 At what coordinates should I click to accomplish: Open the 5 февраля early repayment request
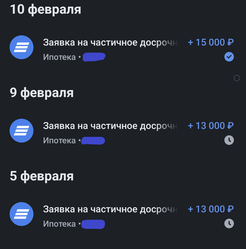[110, 209]
